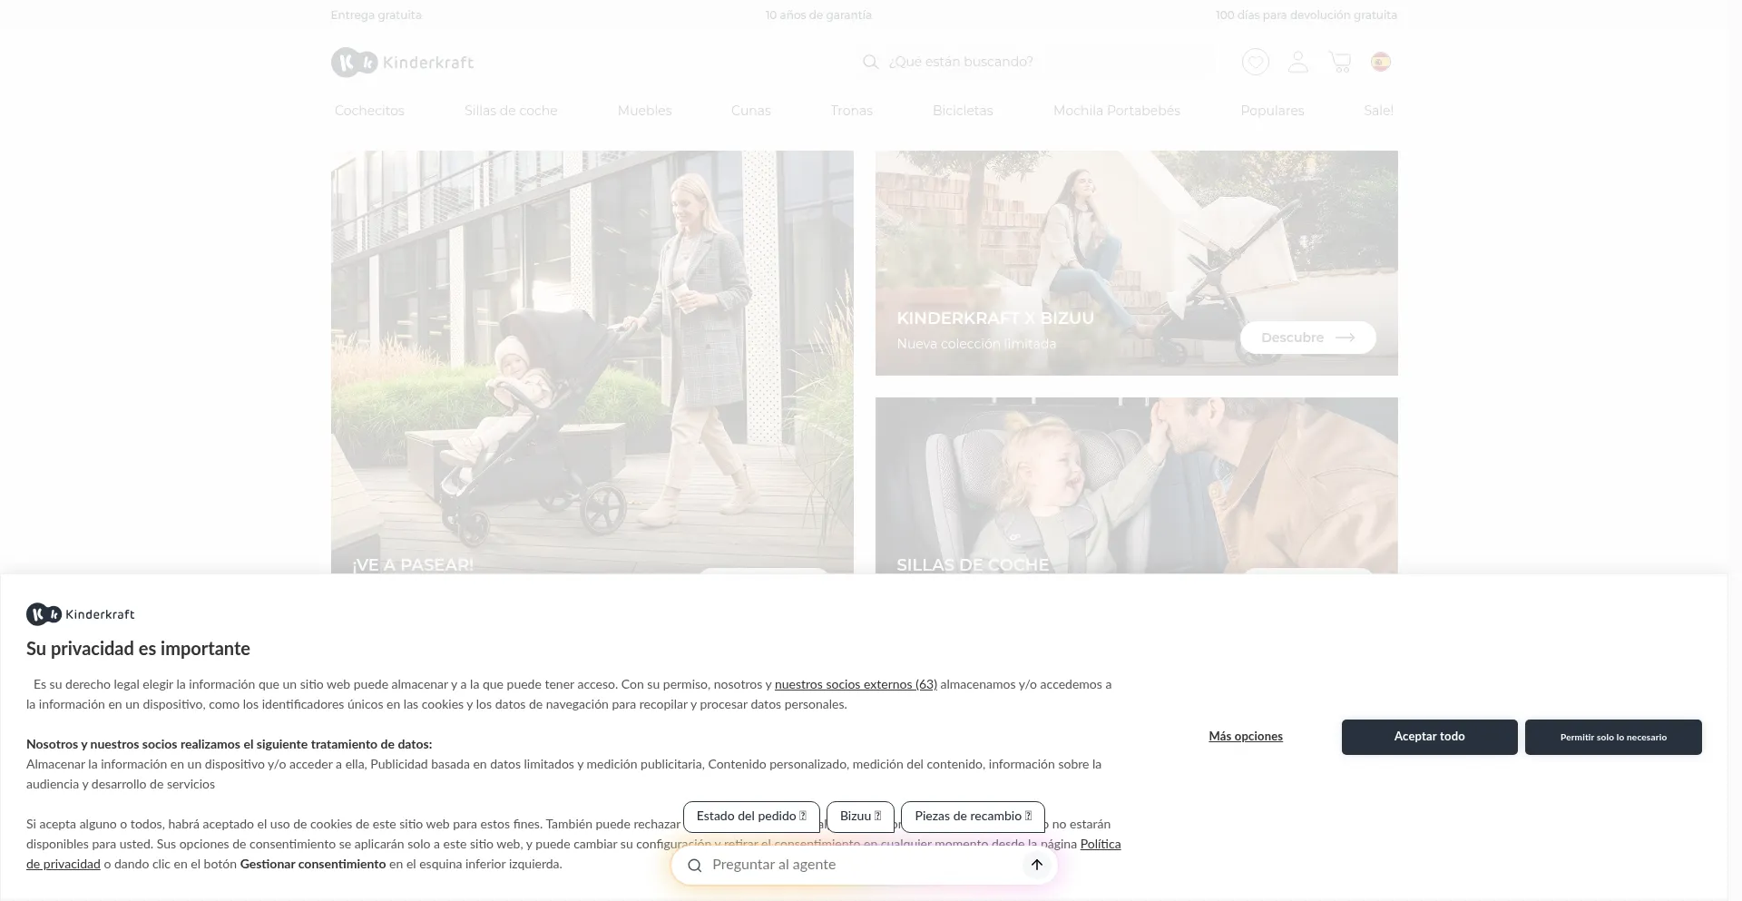Image resolution: width=1742 pixels, height=901 pixels.
Task: Open the Sale! menu
Action: tap(1378, 111)
